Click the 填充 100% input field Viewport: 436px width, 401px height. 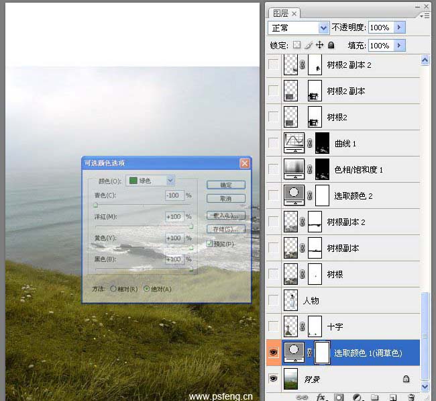[381, 45]
